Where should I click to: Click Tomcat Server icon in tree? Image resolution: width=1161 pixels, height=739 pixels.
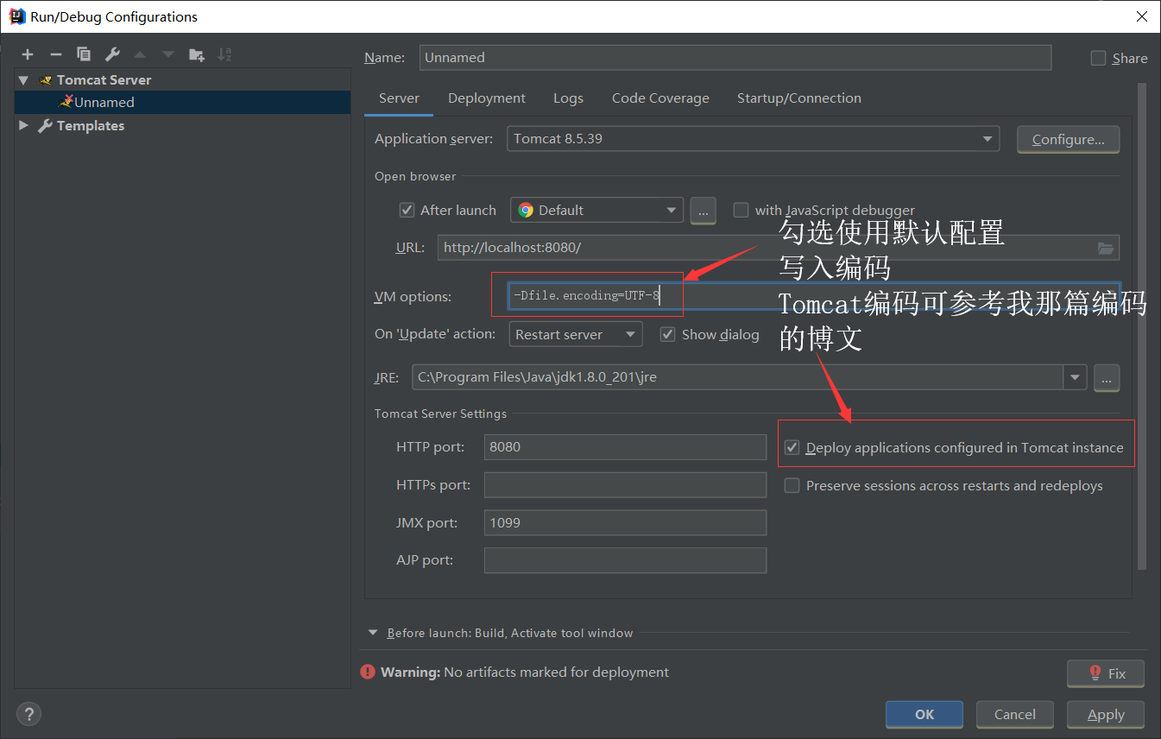(x=47, y=79)
